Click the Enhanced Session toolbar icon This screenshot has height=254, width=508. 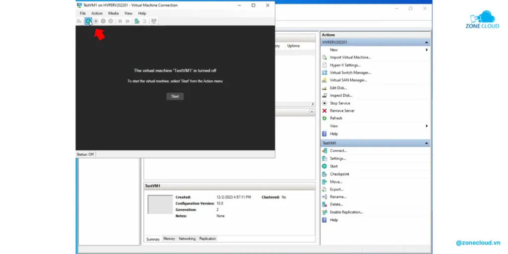coord(154,21)
